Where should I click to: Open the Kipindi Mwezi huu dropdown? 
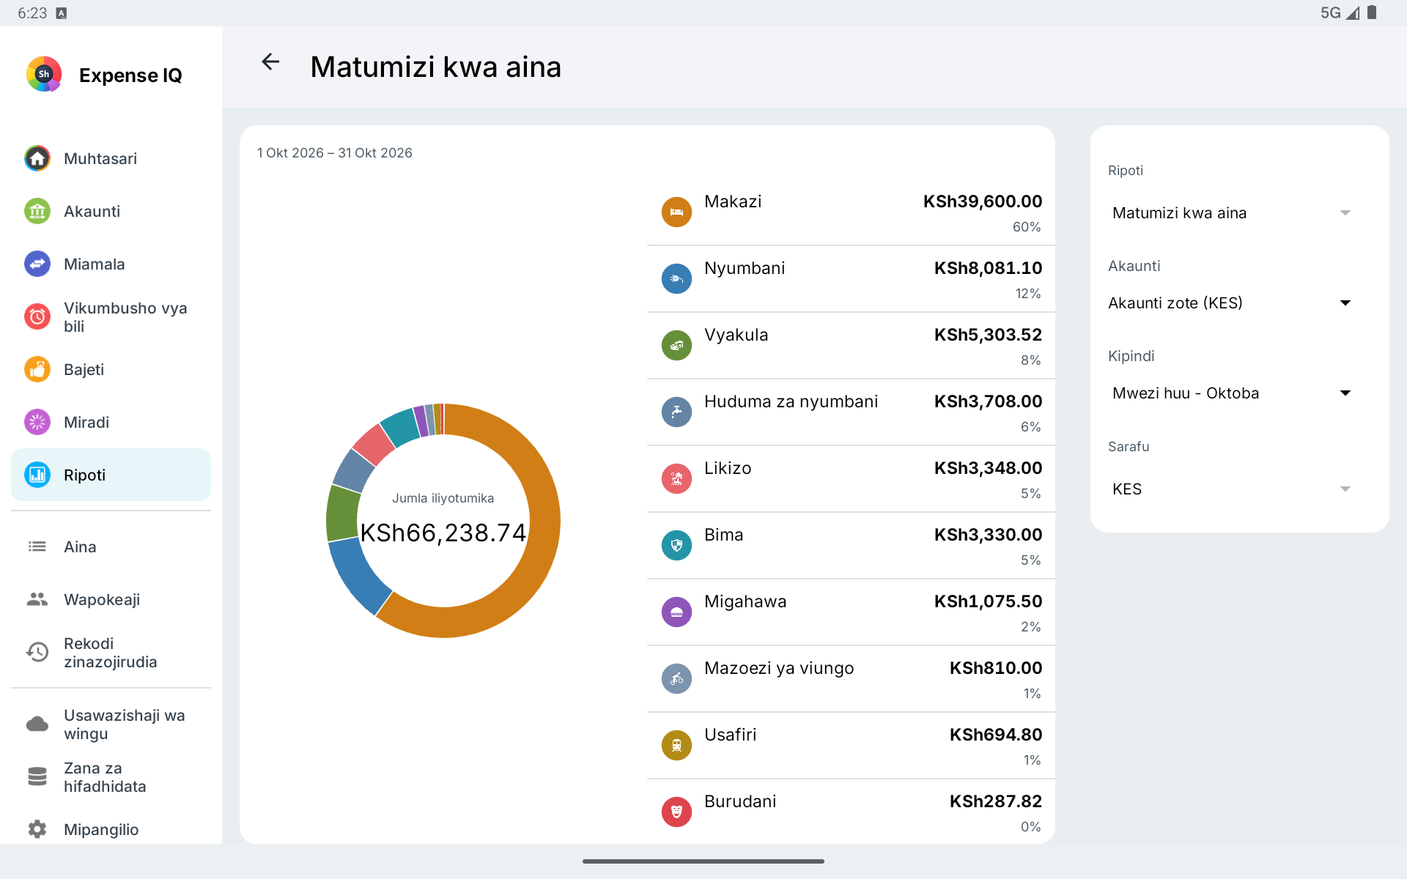tap(1231, 393)
